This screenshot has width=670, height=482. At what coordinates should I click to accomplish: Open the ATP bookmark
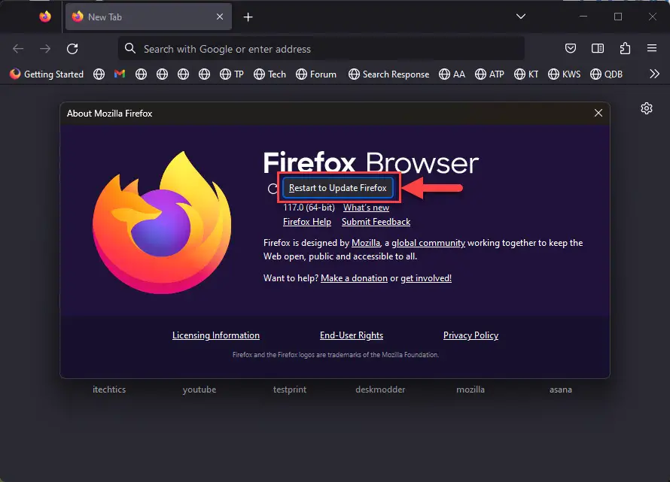(489, 74)
